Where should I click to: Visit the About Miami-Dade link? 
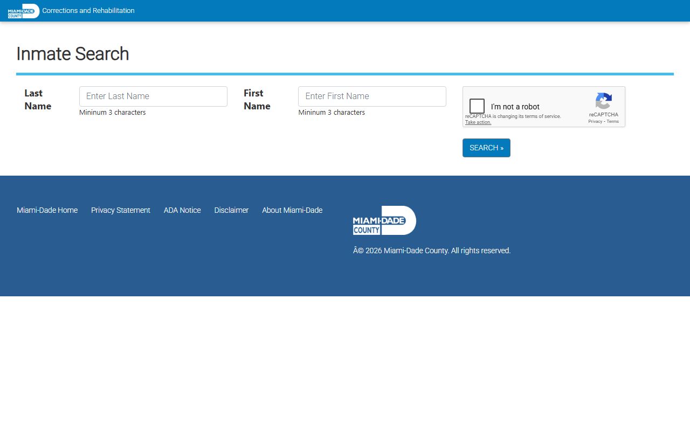pos(292,210)
